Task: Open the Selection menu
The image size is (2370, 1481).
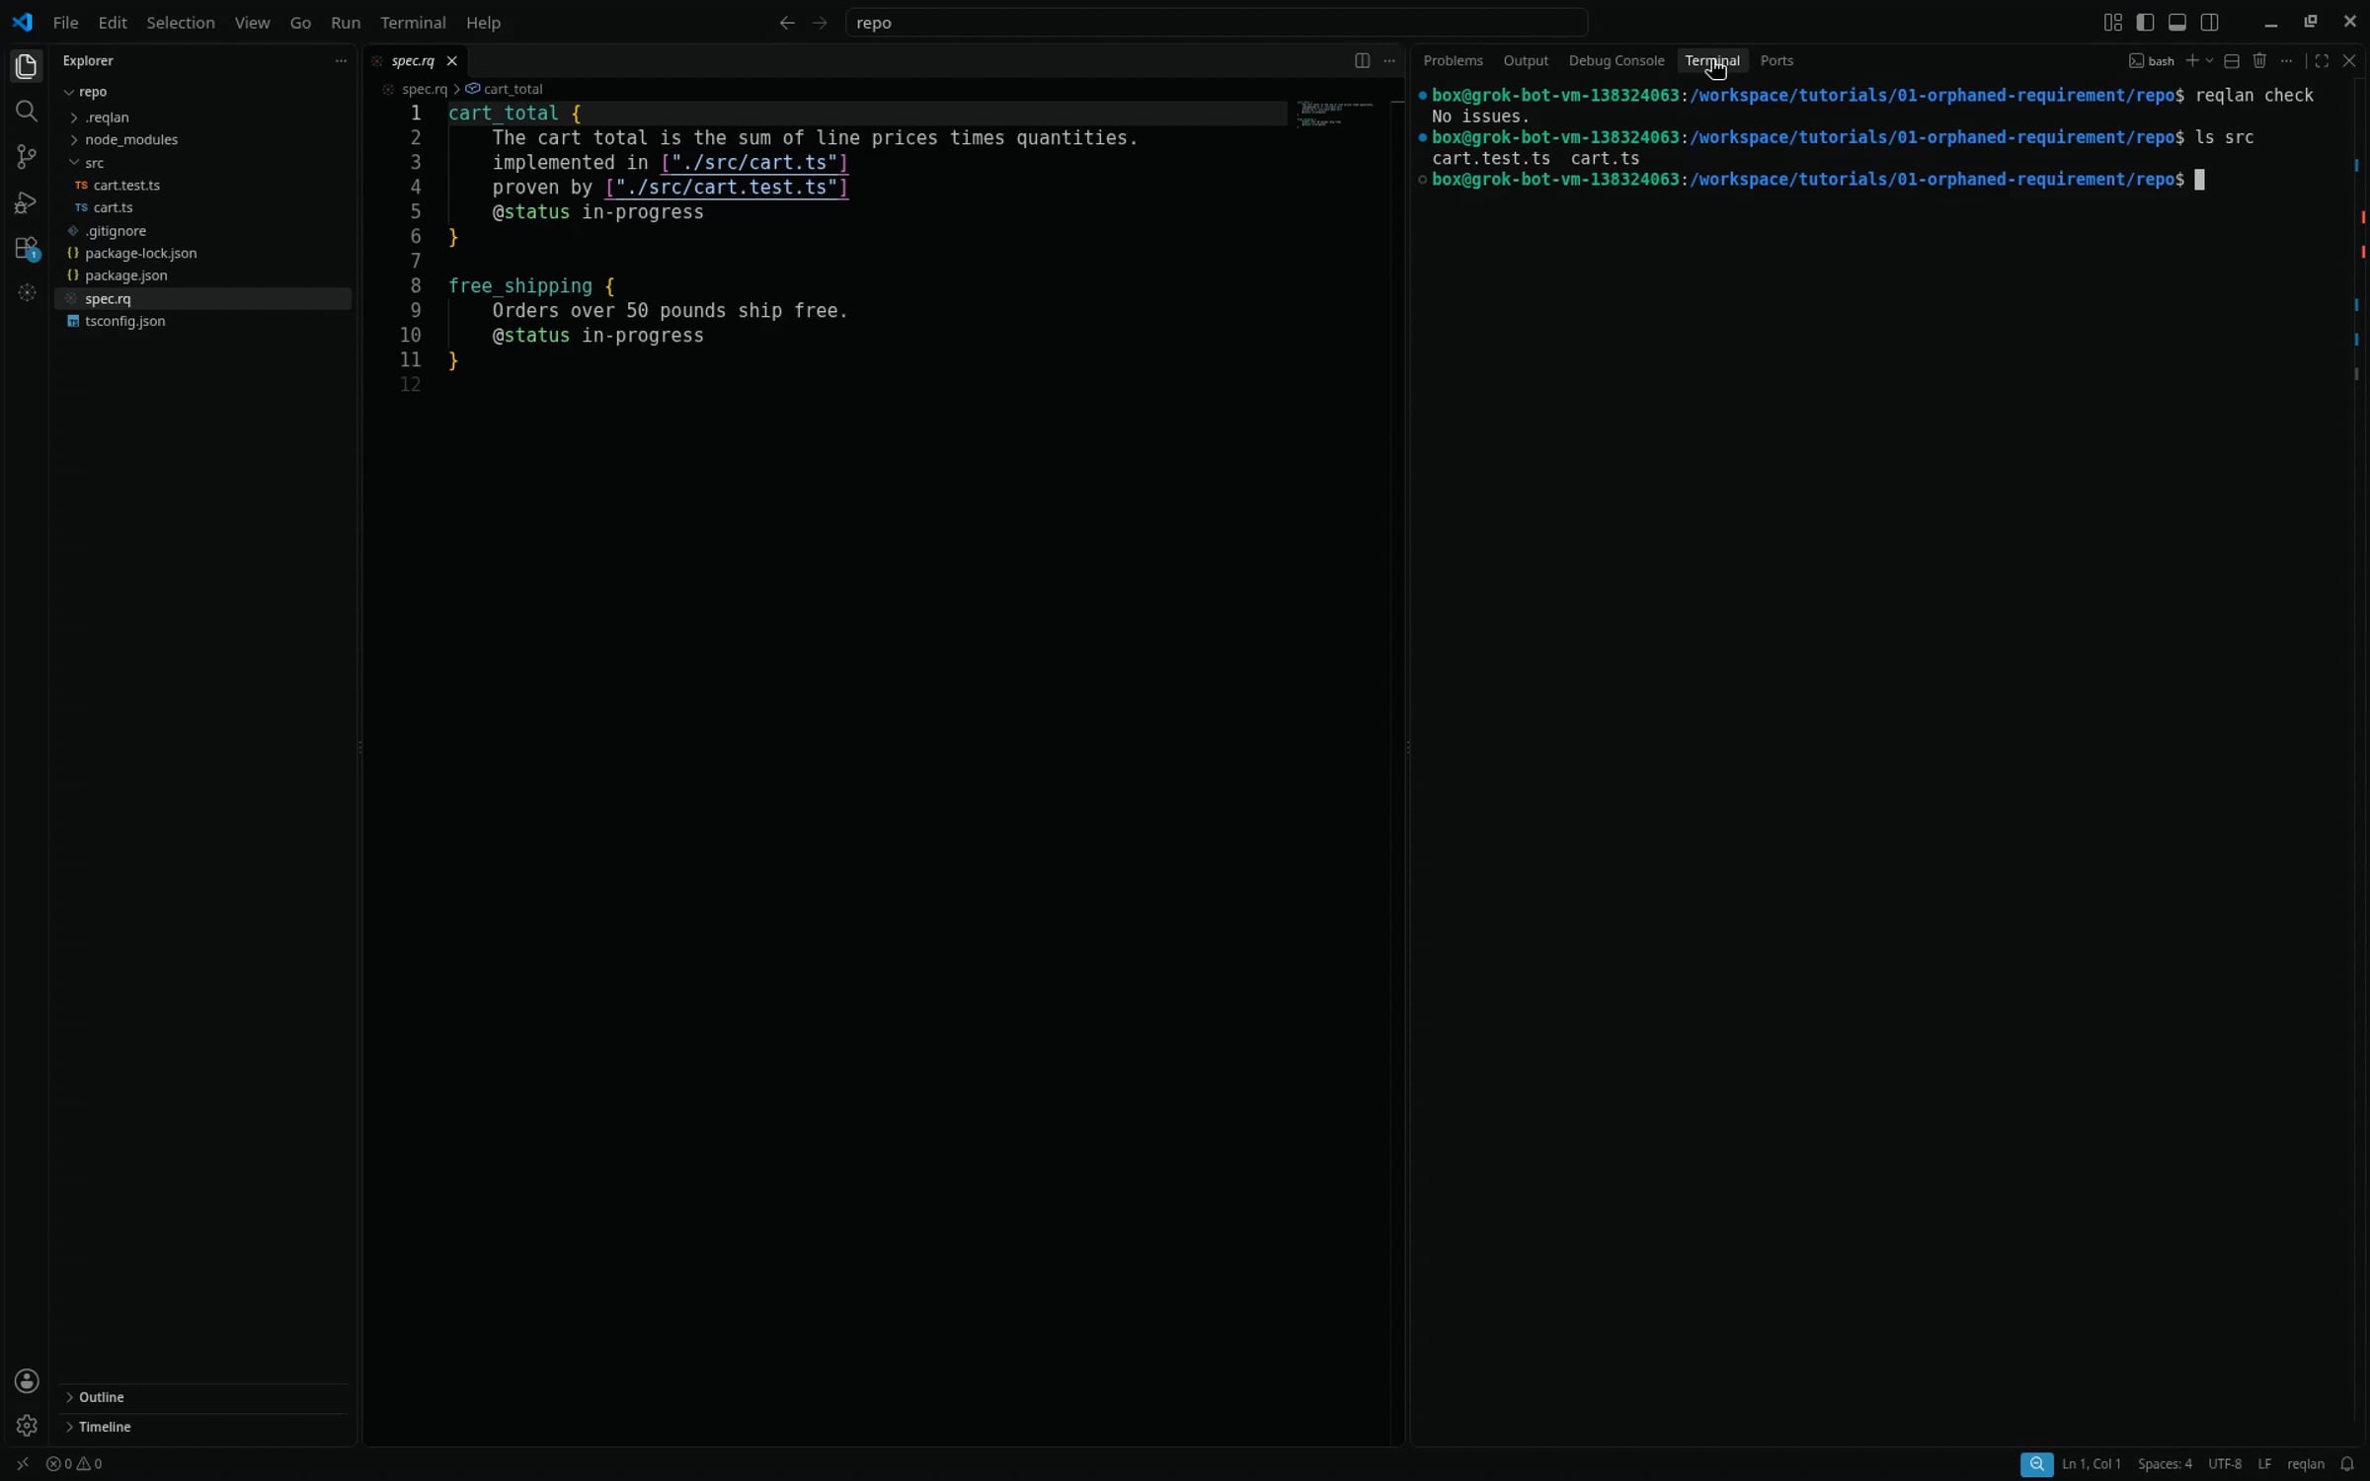Action: [x=181, y=23]
